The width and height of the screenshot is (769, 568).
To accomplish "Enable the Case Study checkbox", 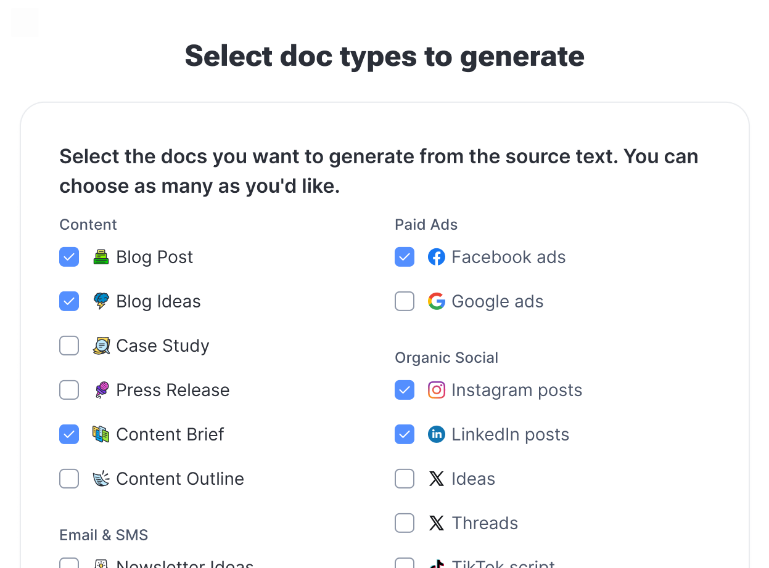I will click(69, 346).
